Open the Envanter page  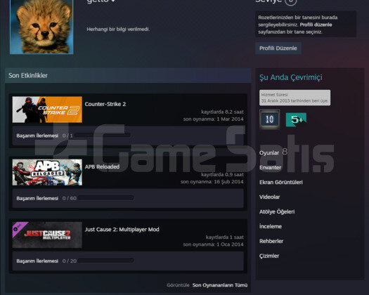coord(270,167)
